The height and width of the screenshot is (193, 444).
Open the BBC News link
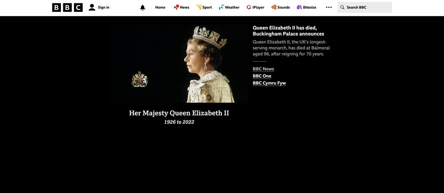point(264,69)
